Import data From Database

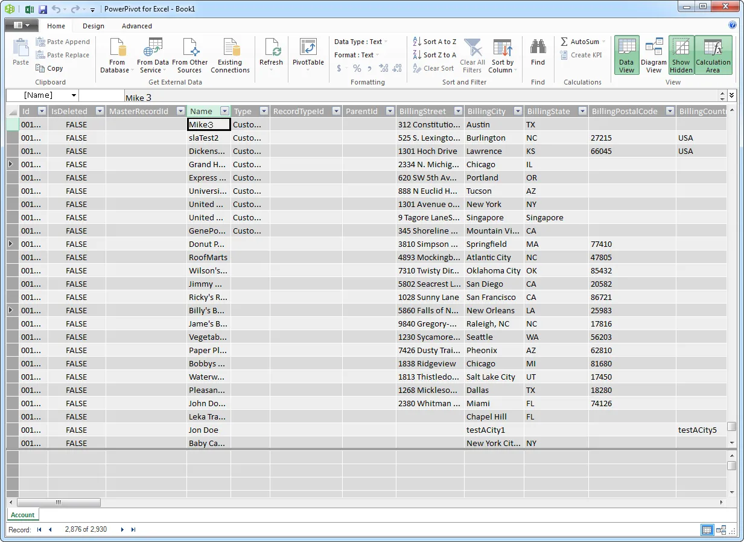(x=116, y=56)
